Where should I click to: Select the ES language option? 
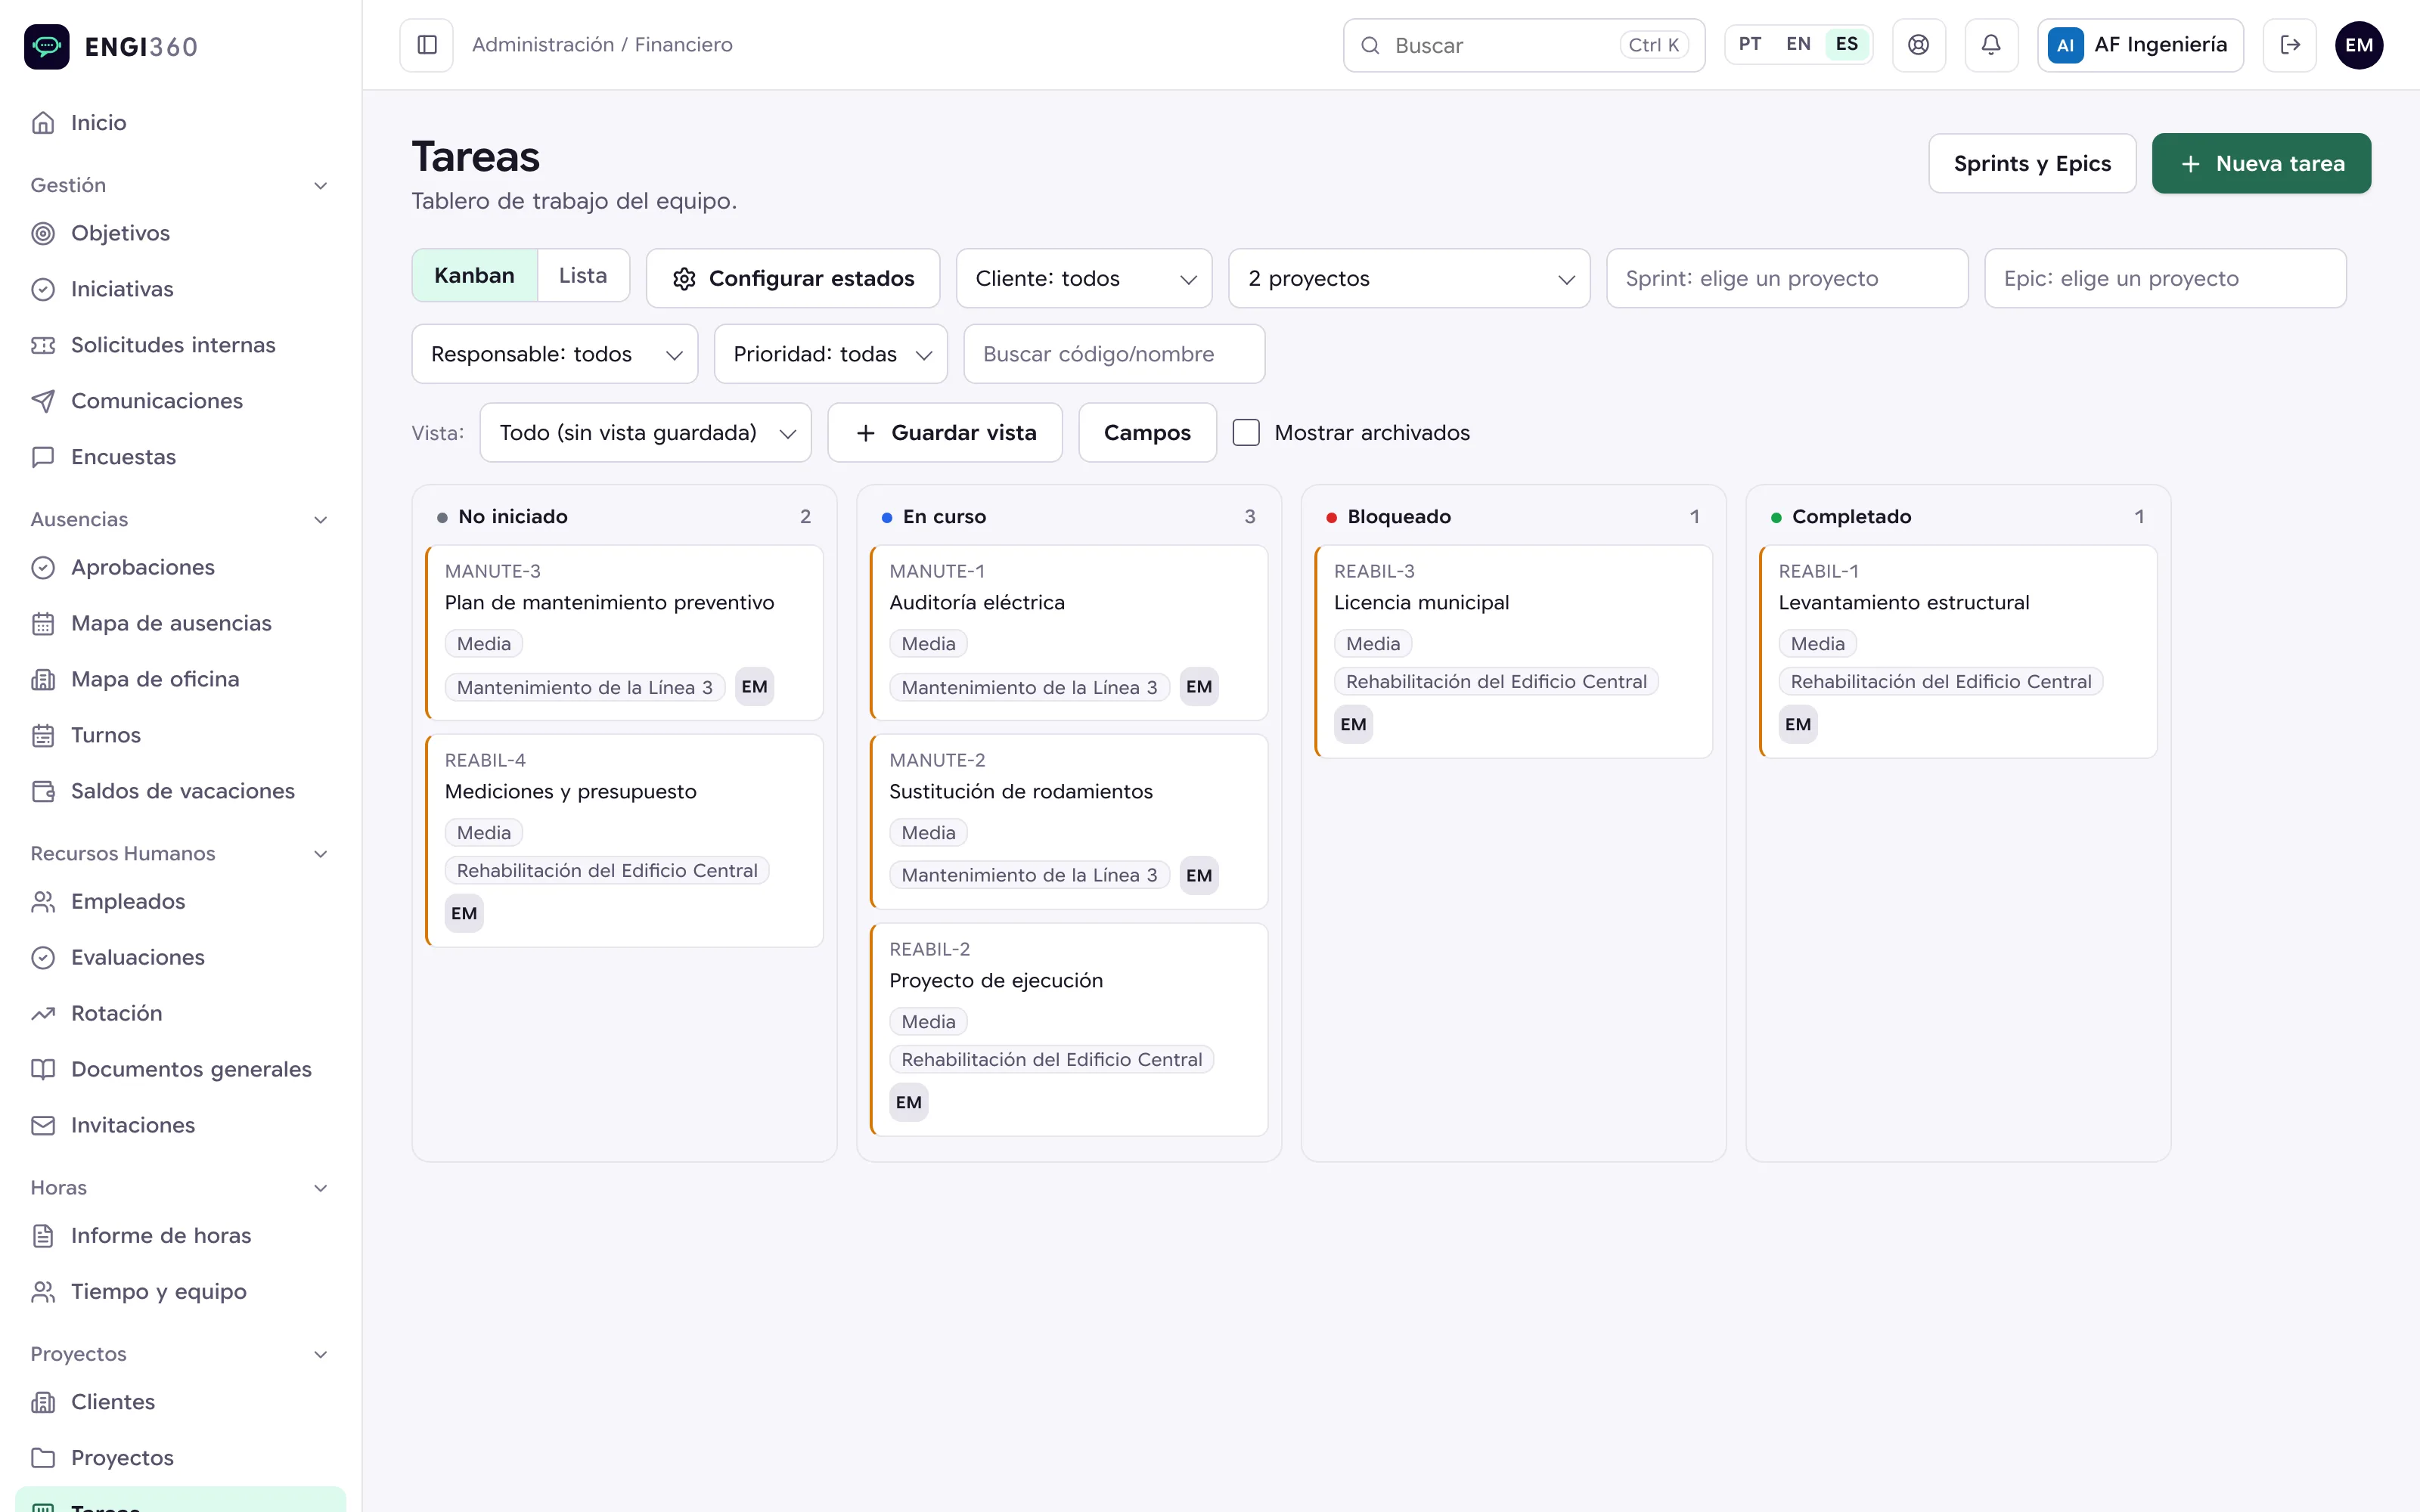(1846, 44)
